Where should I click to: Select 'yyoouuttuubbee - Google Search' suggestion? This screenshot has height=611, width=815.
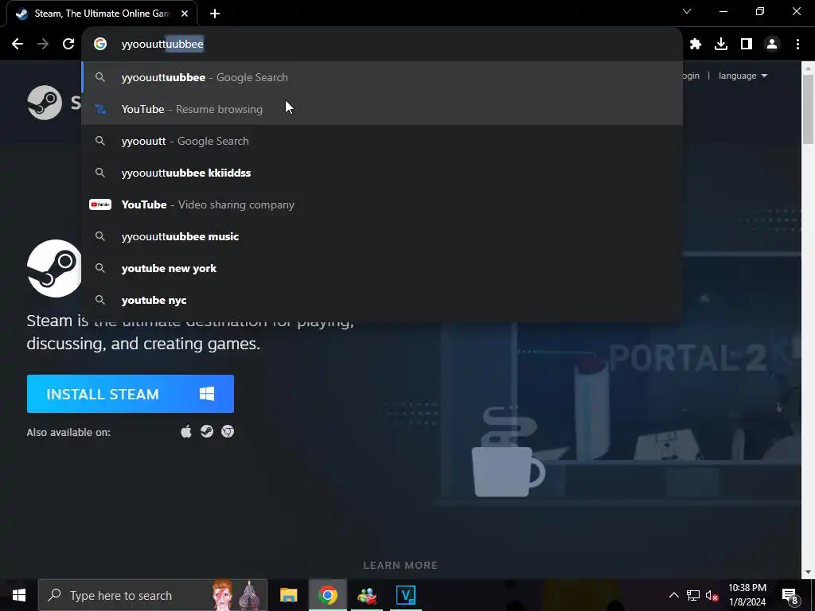coord(382,77)
